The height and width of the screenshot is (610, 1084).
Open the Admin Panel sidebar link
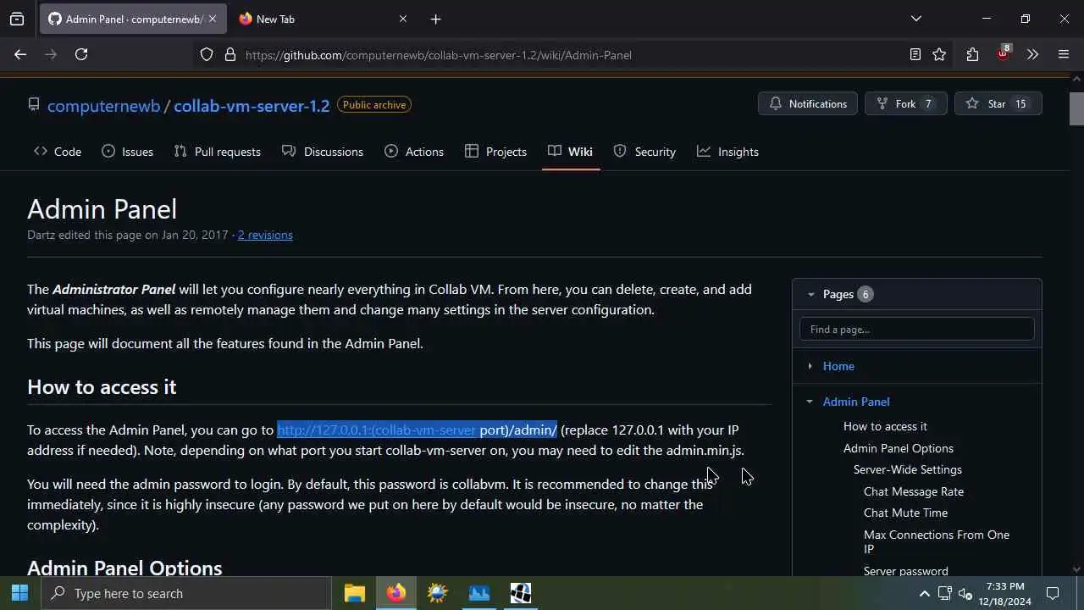tap(856, 402)
